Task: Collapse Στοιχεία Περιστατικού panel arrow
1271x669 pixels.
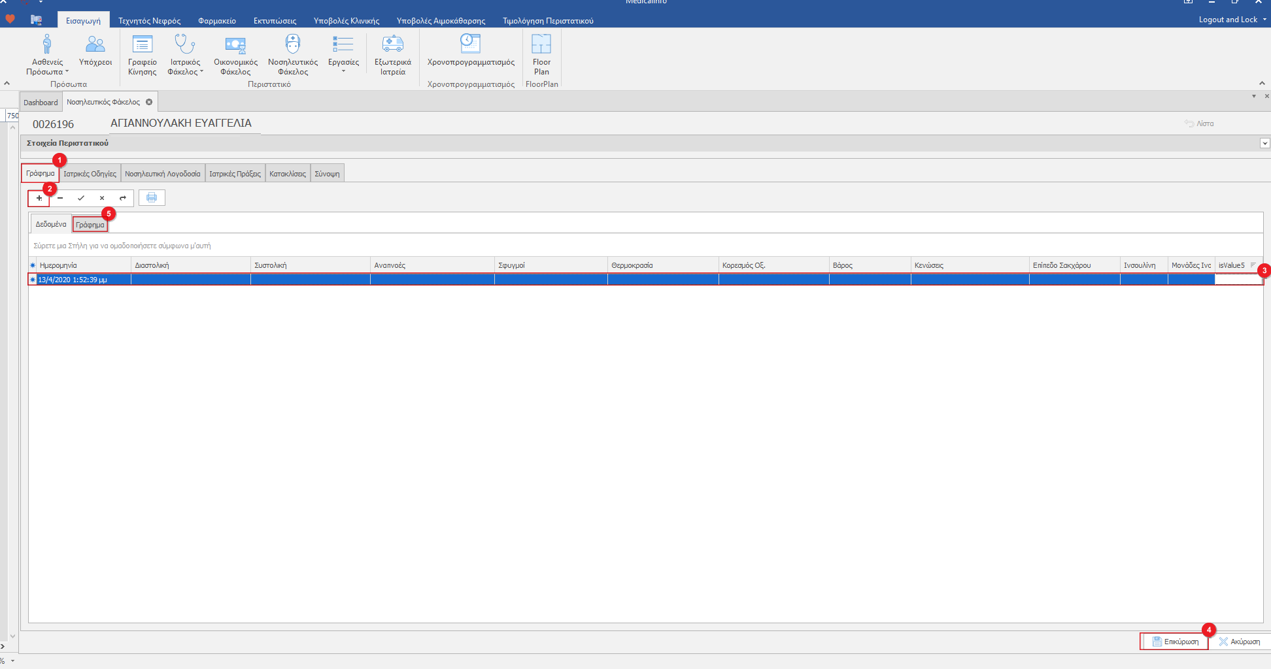Action: (x=1264, y=143)
